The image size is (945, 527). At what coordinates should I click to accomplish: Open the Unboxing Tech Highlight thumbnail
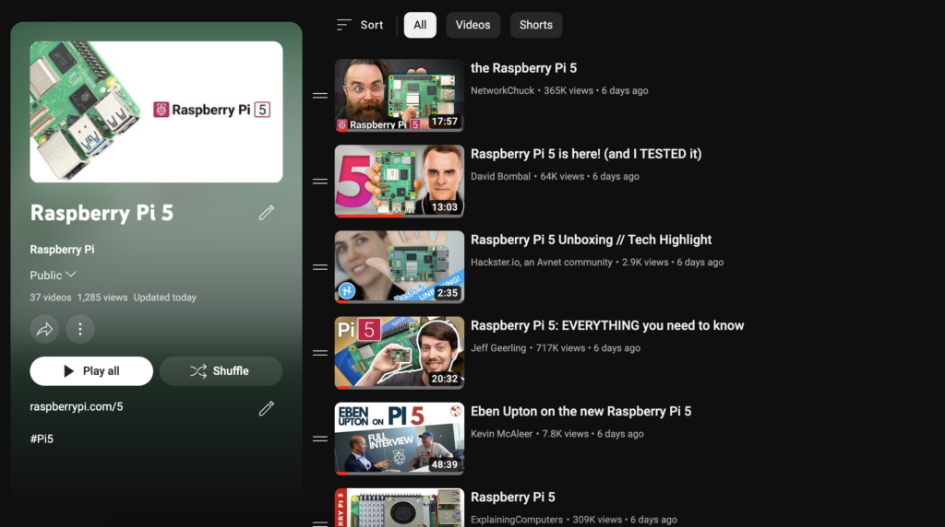pos(400,267)
